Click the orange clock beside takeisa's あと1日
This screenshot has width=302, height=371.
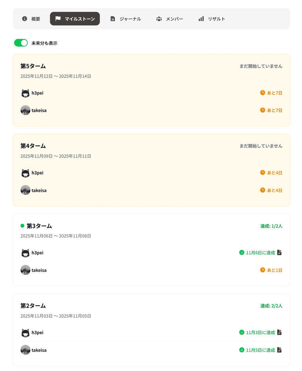point(262,270)
